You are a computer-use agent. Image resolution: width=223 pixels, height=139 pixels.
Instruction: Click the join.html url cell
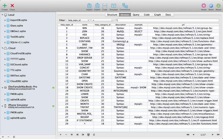point(183,31)
